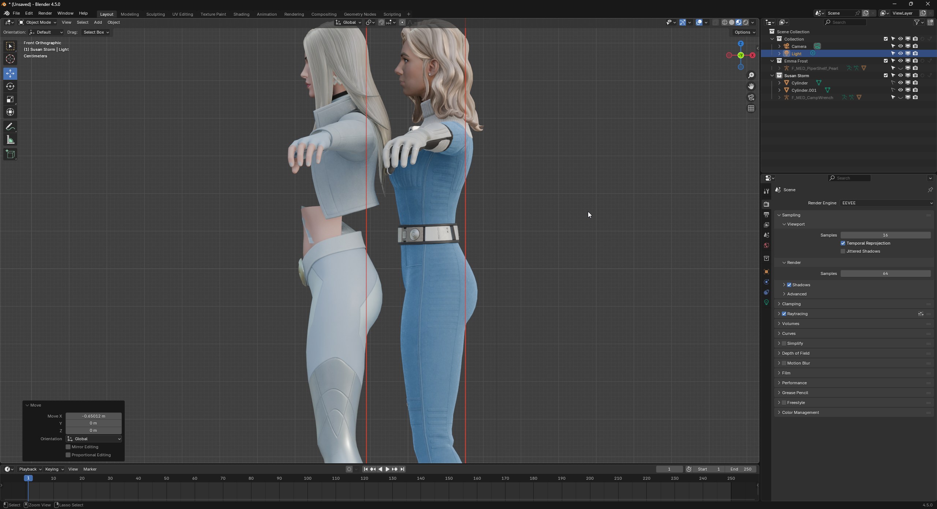Activate the Transform tool
The image size is (937, 509).
coord(10,112)
